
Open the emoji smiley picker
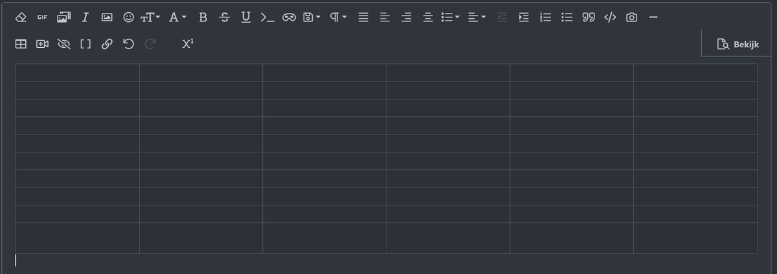tap(128, 17)
